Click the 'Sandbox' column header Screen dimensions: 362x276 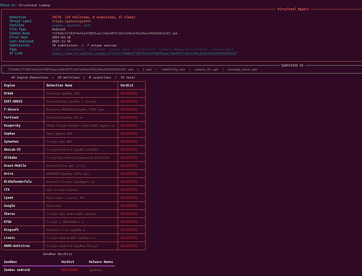10,262
